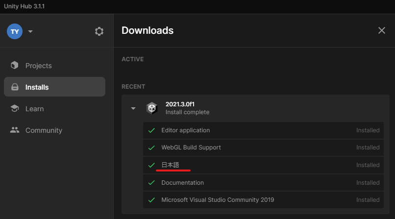The width and height of the screenshot is (395, 219).
Task: Open the Learn section
Action: [34, 109]
